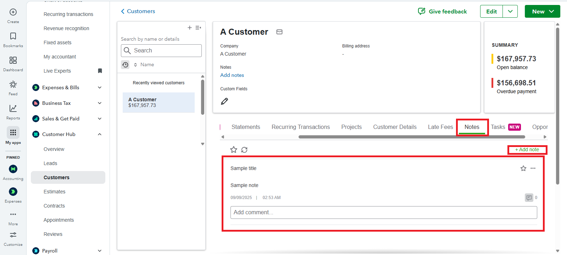
Task: Select the Notes tab
Action: [x=472, y=127]
